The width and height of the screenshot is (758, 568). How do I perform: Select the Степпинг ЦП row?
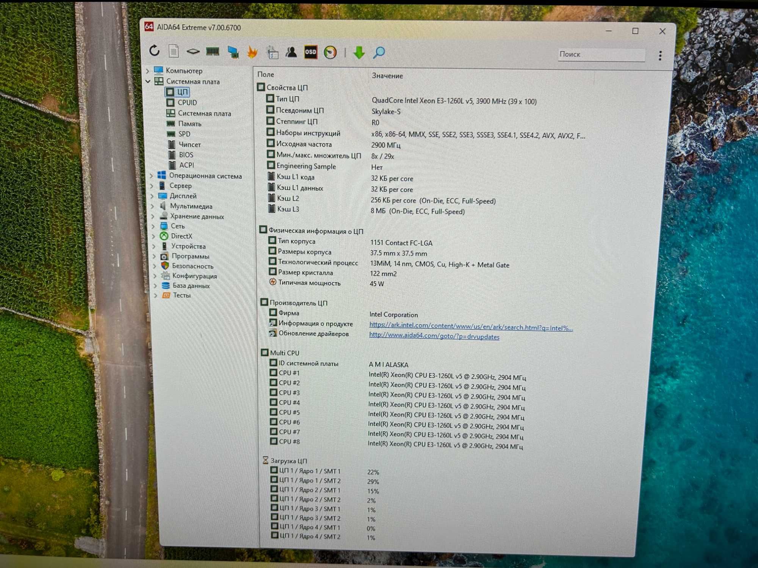(323, 122)
